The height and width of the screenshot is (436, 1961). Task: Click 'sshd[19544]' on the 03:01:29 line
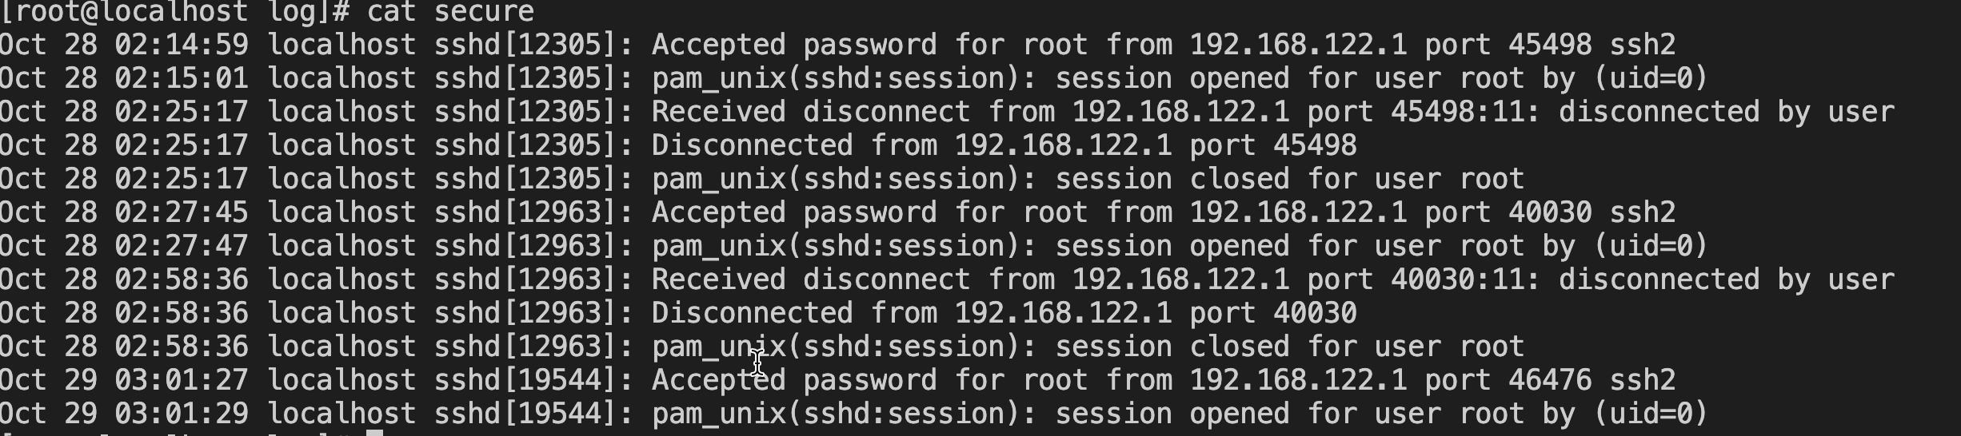(x=525, y=414)
